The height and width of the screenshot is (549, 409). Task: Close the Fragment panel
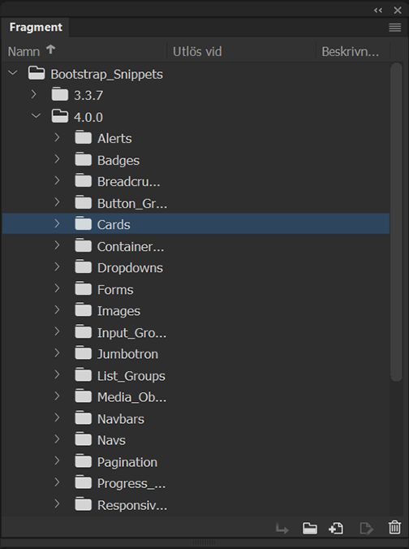[x=398, y=11]
